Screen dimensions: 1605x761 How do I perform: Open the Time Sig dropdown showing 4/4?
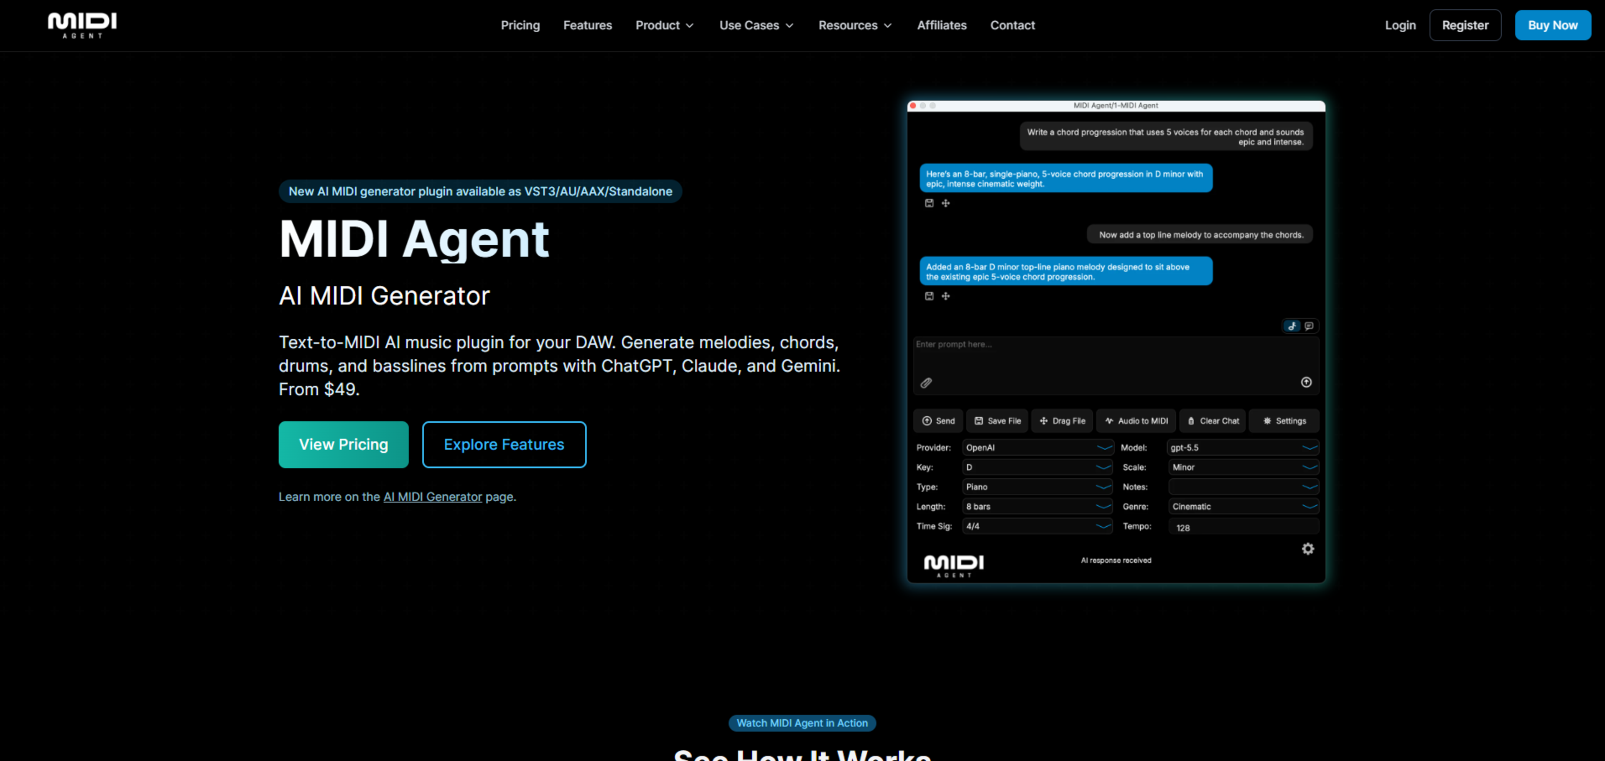(1037, 526)
